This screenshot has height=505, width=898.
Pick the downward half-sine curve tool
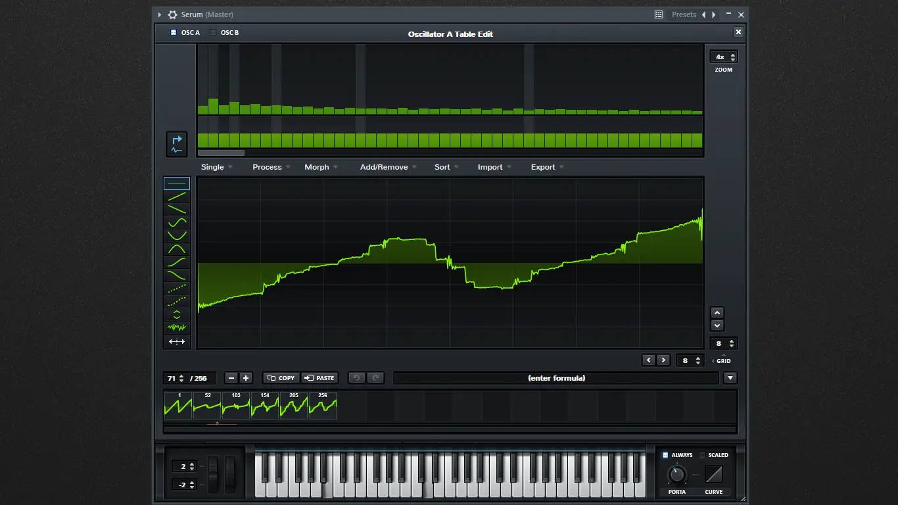[176, 235]
